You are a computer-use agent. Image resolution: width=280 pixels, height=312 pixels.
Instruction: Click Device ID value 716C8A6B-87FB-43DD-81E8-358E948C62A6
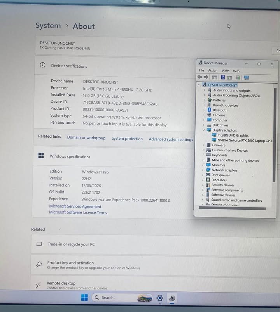click(x=120, y=103)
